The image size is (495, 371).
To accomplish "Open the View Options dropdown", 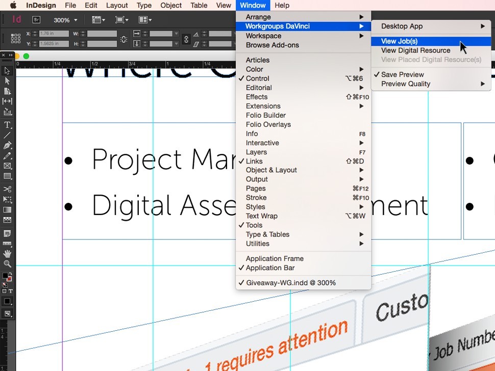I will [98, 20].
